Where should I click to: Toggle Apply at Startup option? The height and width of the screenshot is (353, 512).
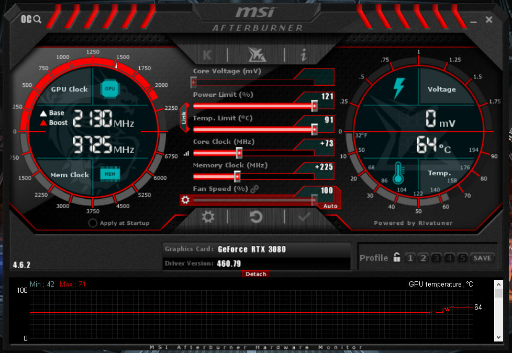coord(93,223)
